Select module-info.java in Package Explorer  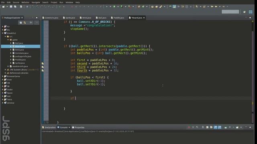pyautogui.click(x=20, y=66)
